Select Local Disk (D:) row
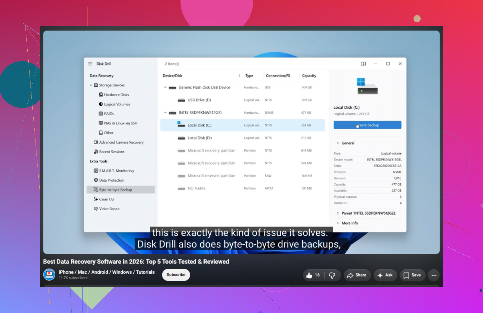483x313 pixels. 242,138
